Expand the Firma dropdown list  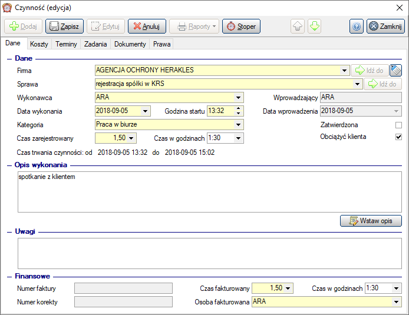pos(345,71)
